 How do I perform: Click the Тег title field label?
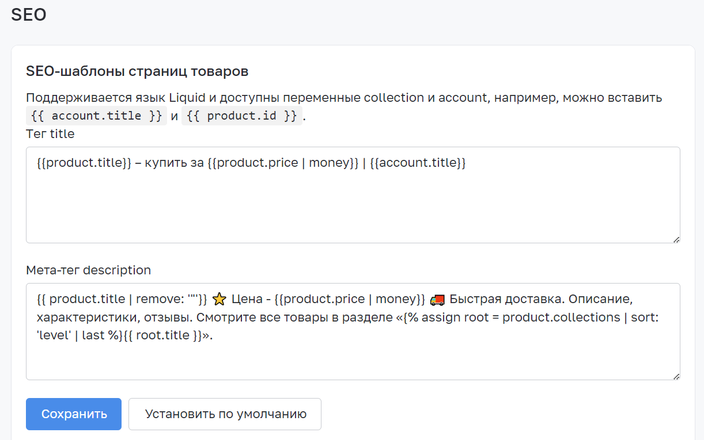click(50, 134)
